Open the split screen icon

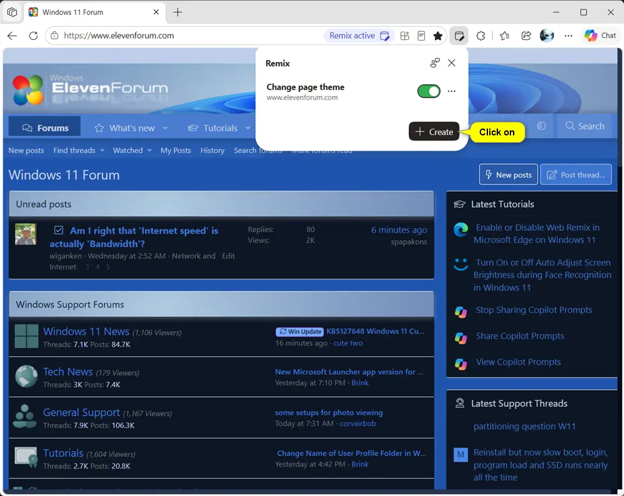click(x=405, y=36)
